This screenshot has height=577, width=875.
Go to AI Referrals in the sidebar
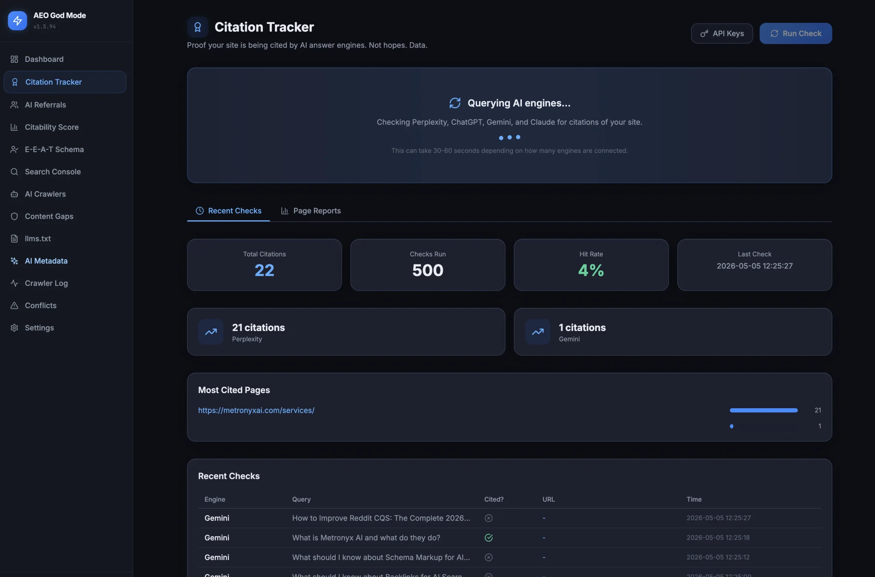[x=65, y=105]
